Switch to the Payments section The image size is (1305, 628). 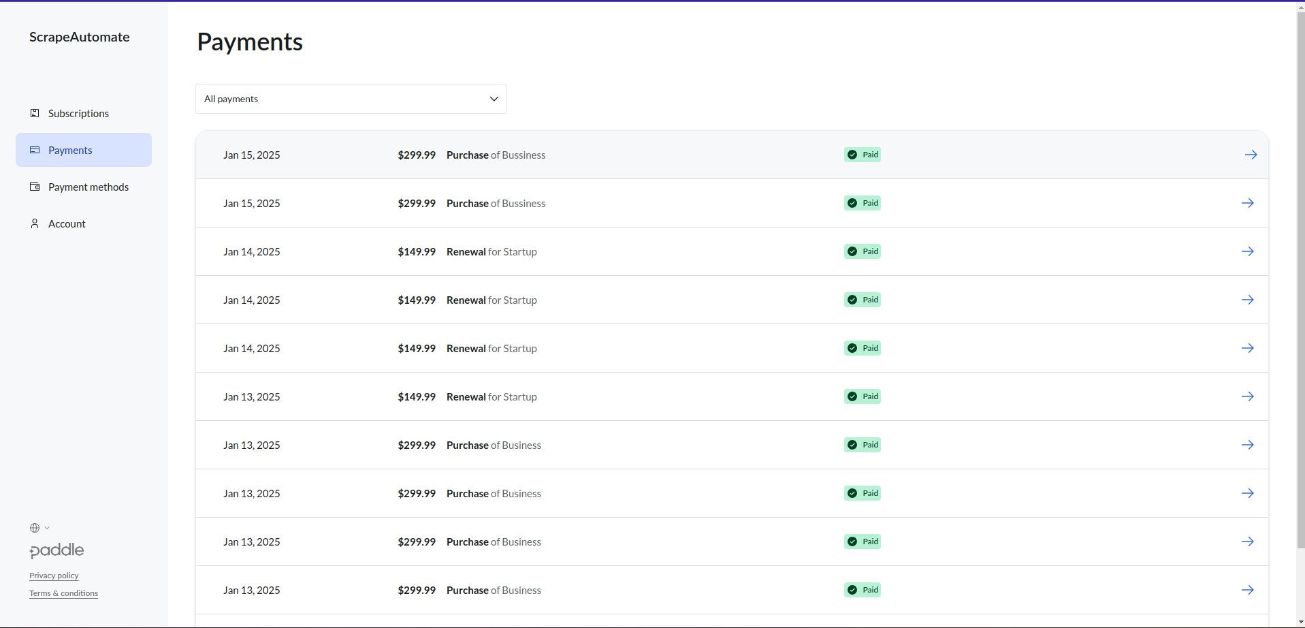(70, 150)
